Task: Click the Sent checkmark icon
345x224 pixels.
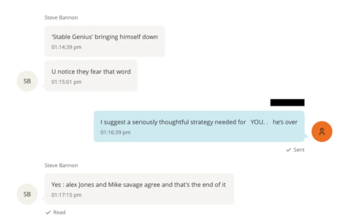Action: point(288,150)
